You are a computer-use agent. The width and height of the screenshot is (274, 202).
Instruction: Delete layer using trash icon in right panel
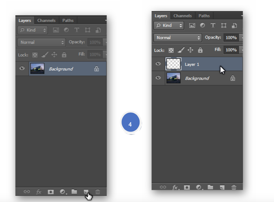(234, 187)
